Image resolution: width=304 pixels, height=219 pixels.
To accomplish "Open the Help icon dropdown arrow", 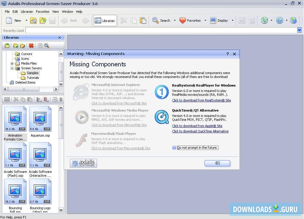I will click(x=287, y=21).
